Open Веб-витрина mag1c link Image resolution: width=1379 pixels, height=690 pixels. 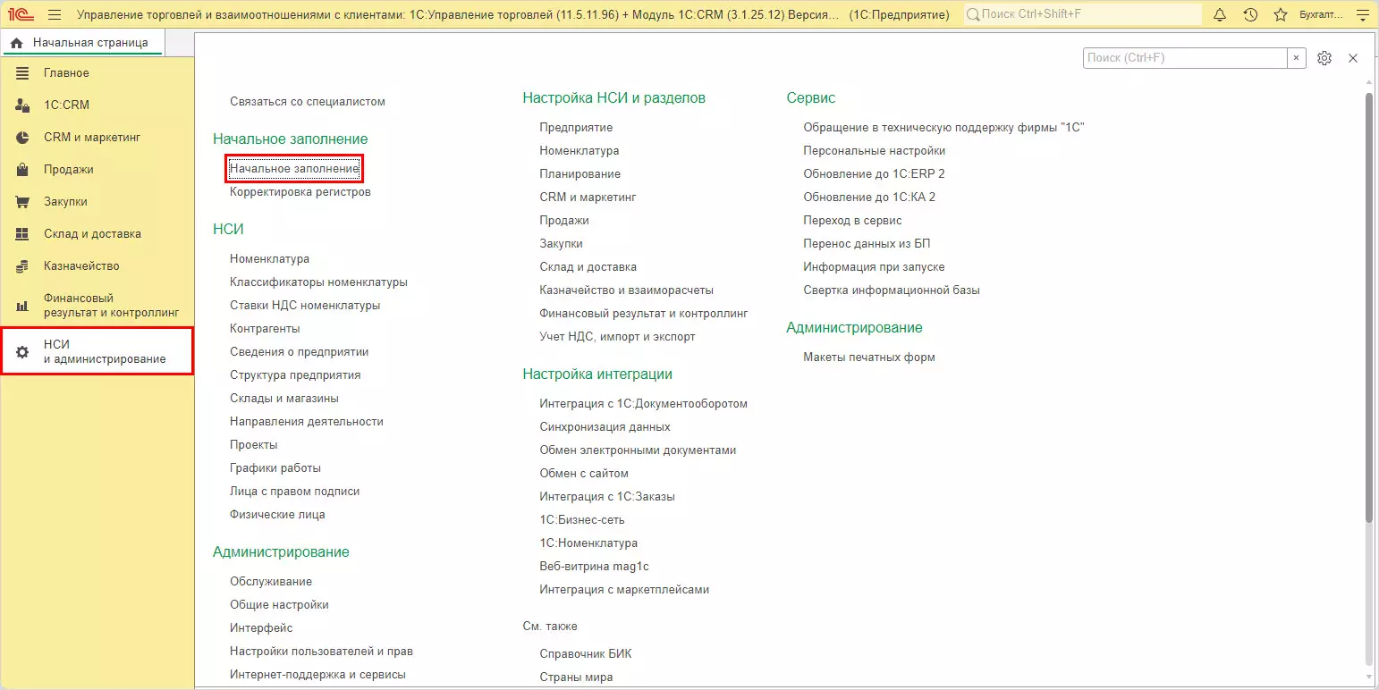click(595, 567)
